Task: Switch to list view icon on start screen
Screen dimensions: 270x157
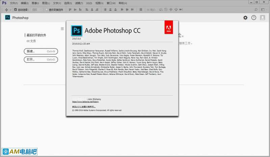Action: [x=62, y=29]
